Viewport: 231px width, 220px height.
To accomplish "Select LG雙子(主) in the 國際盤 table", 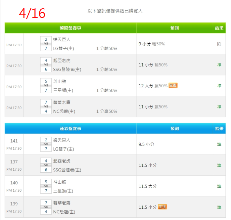I will 64,49.
